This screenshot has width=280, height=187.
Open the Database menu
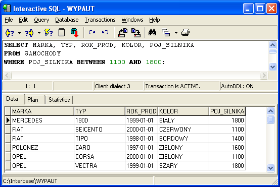click(x=67, y=20)
